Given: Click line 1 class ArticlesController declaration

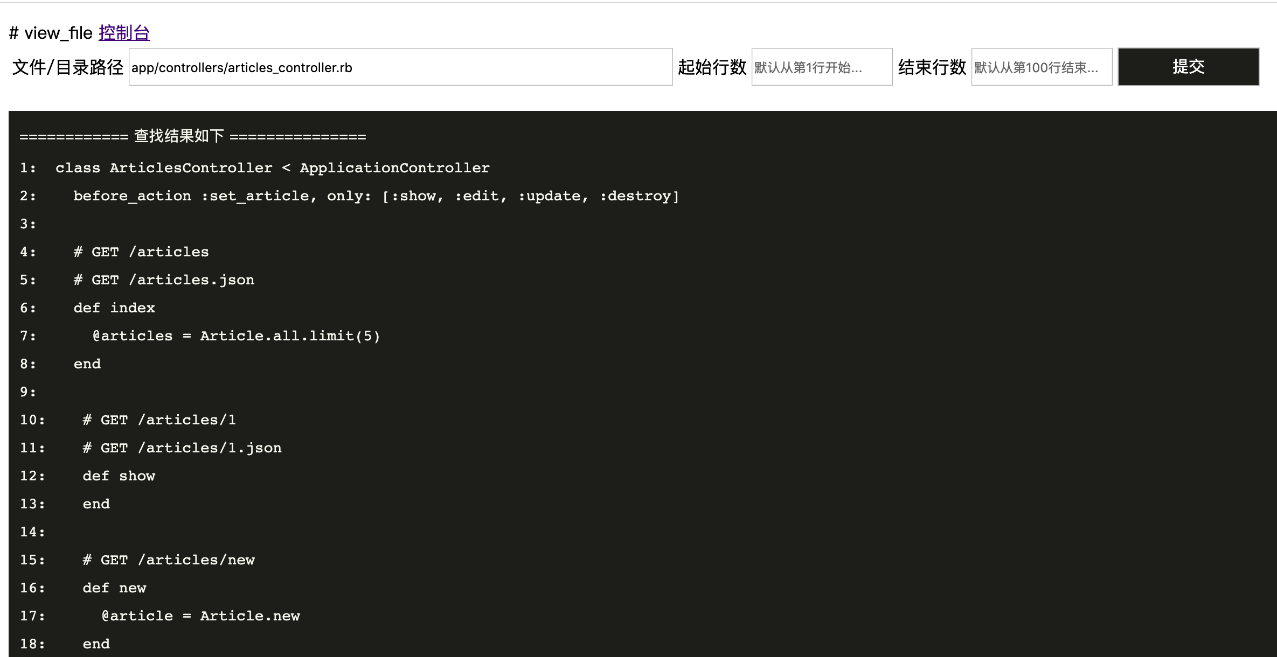Looking at the screenshot, I should [272, 168].
